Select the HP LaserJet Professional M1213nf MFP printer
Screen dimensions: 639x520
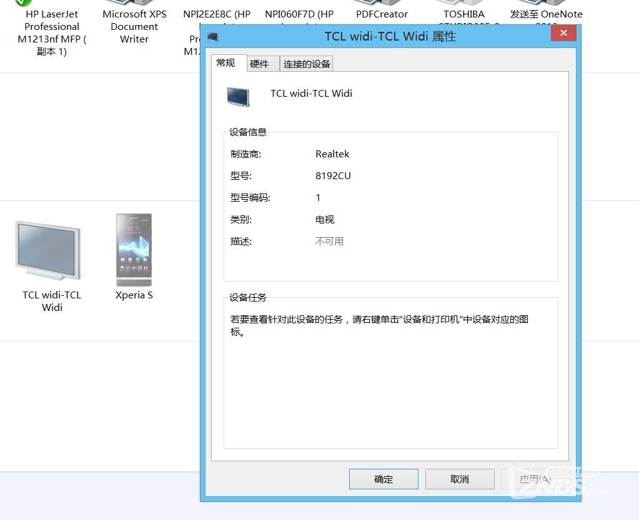pos(52,32)
